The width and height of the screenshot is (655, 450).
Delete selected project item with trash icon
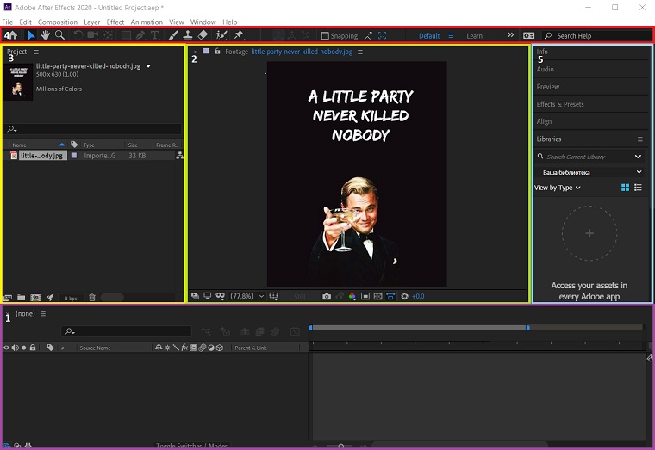pos(92,298)
